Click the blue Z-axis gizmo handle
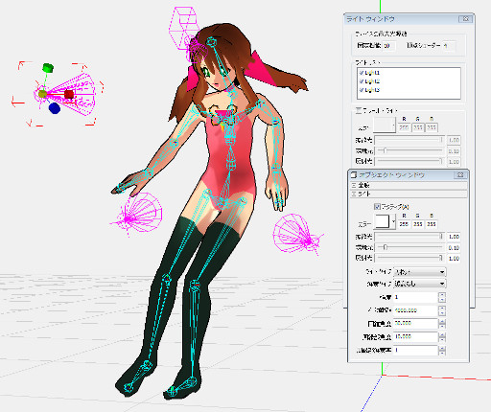The image size is (491, 412). tap(55, 108)
